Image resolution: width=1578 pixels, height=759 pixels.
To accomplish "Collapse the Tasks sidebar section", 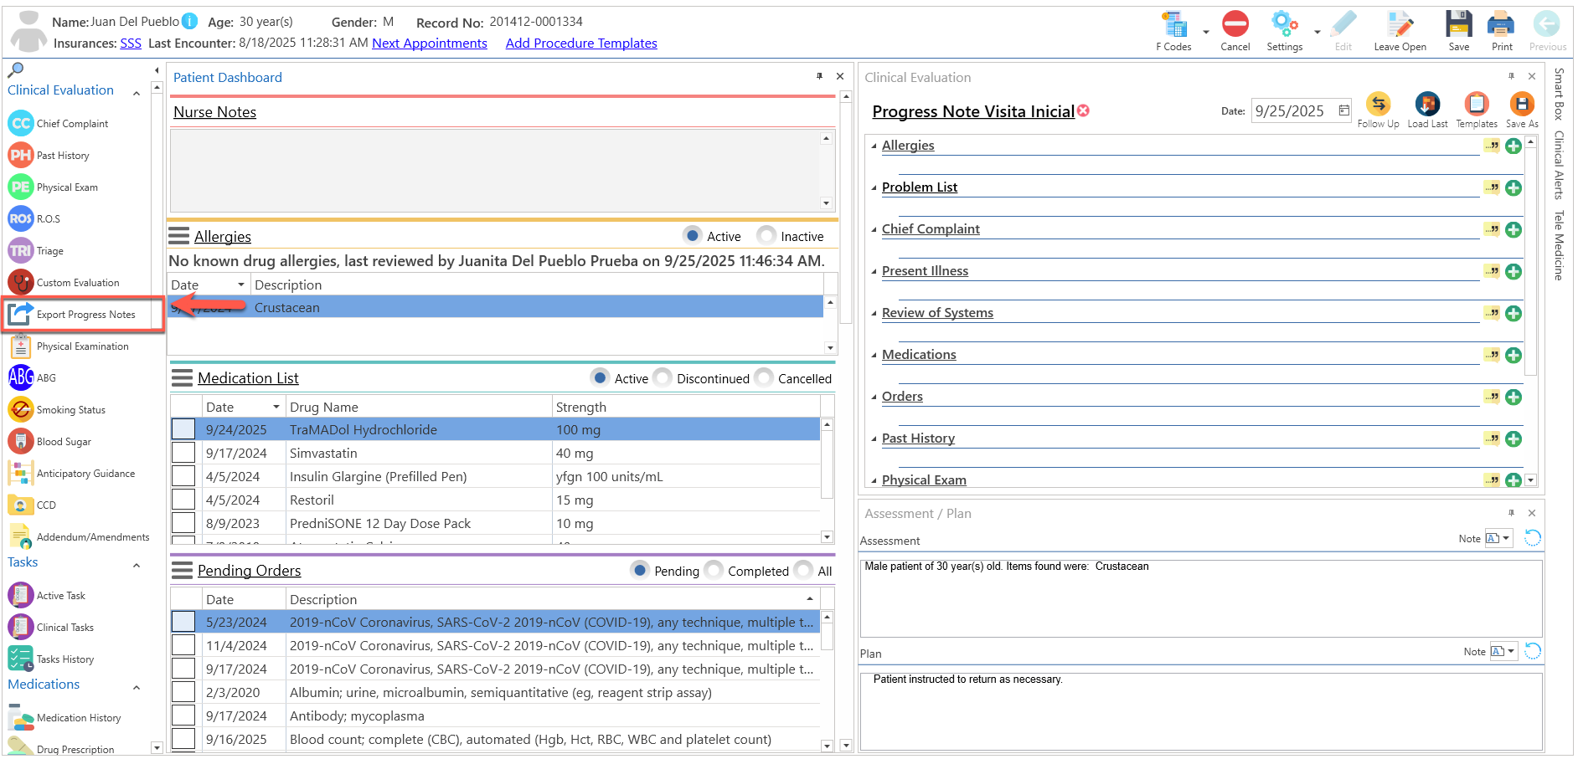I will click(137, 565).
